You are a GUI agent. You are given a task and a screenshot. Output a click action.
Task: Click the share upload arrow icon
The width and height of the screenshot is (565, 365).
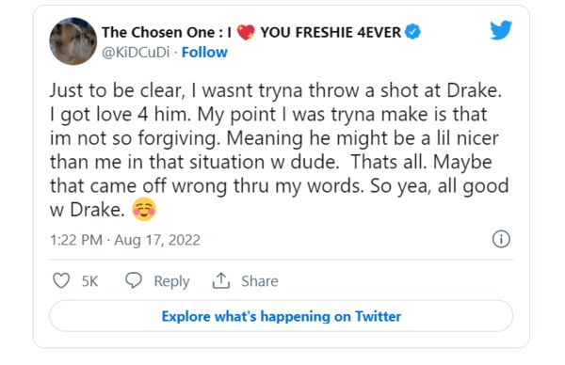221,280
